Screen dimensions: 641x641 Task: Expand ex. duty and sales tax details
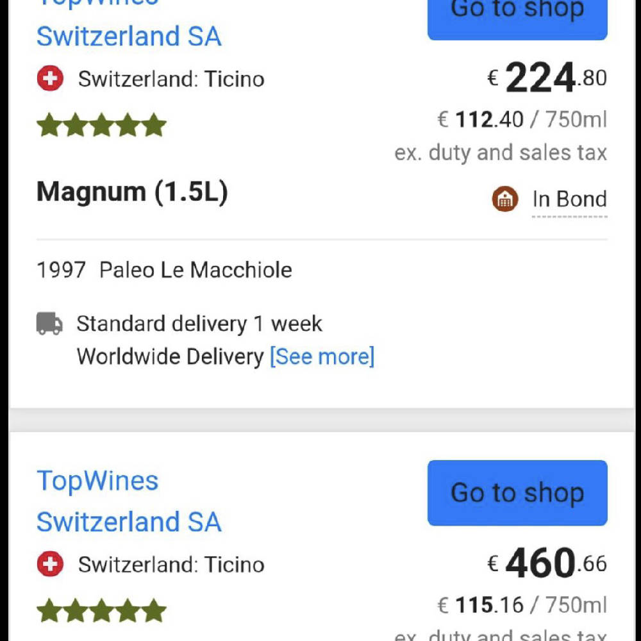pos(500,152)
